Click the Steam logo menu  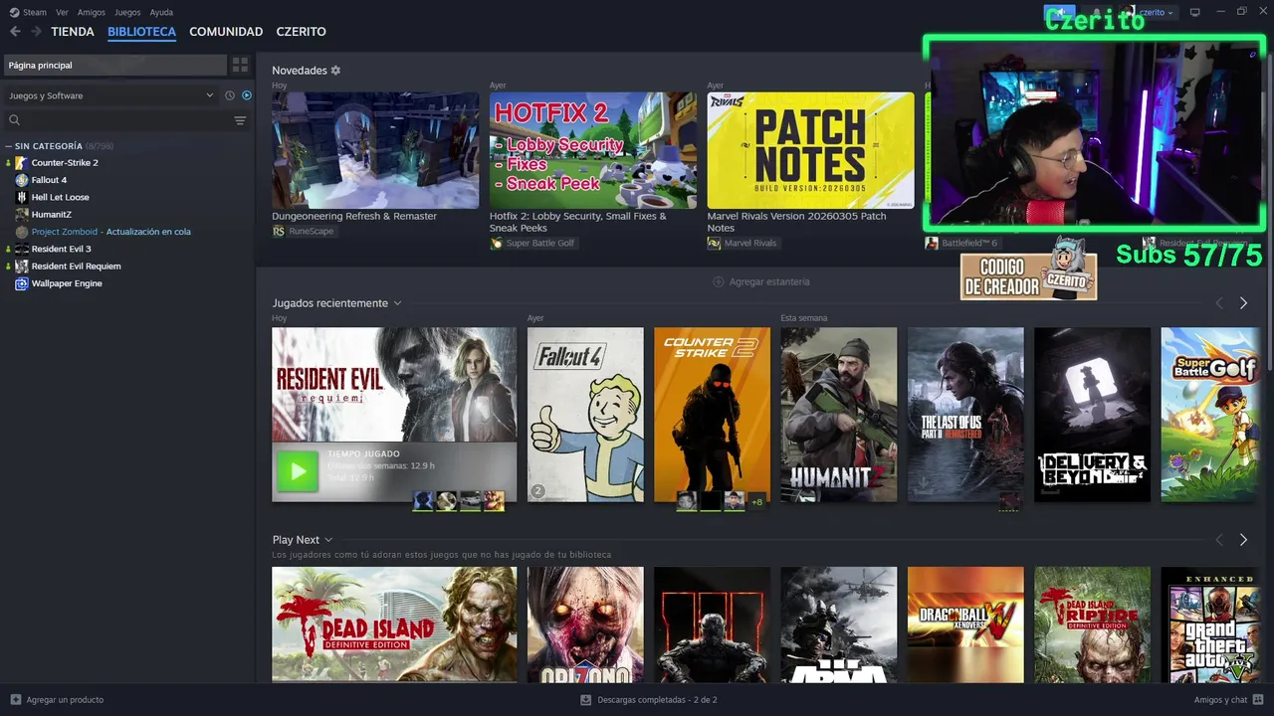(15, 12)
